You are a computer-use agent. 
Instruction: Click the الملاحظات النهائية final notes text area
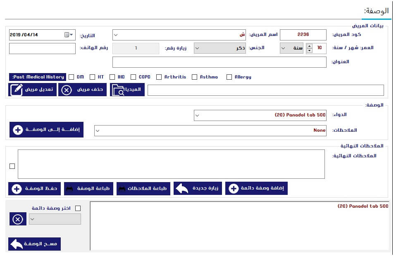tap(171, 164)
